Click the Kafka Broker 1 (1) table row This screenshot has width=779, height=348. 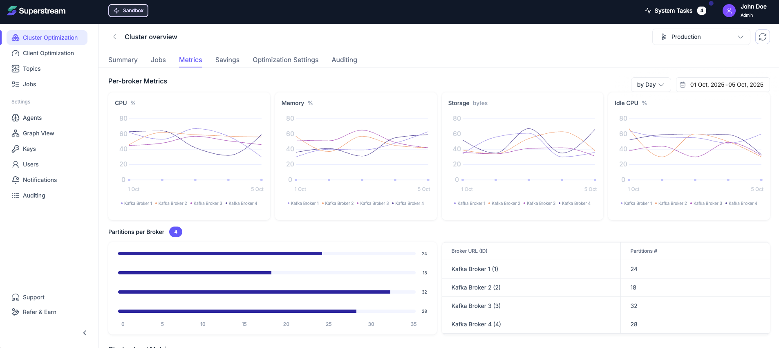(606, 269)
